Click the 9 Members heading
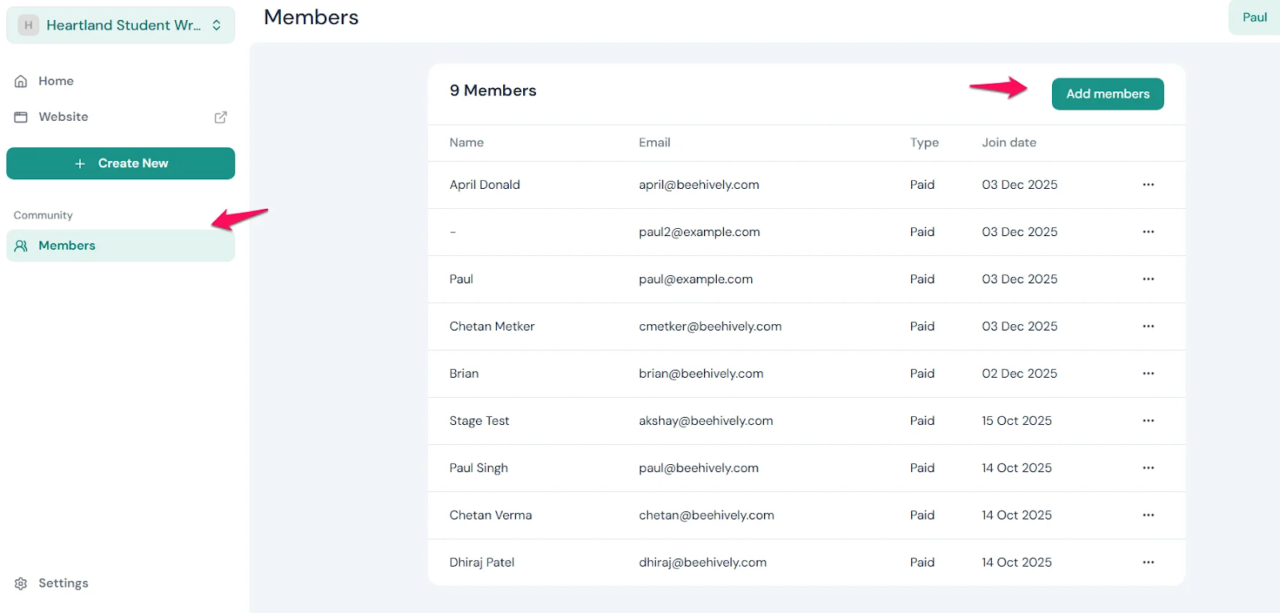 click(x=493, y=90)
